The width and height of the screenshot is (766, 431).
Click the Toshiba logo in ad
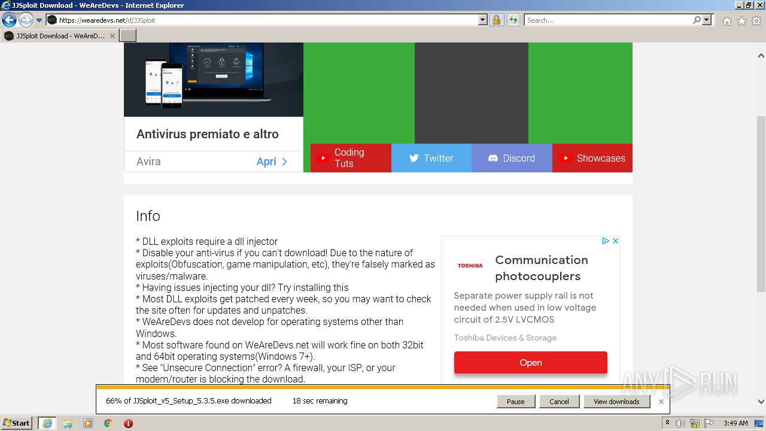(470, 265)
